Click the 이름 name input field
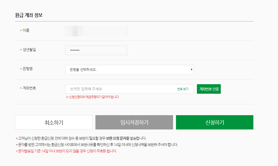The width and height of the screenshot is (278, 166). coord(96,31)
